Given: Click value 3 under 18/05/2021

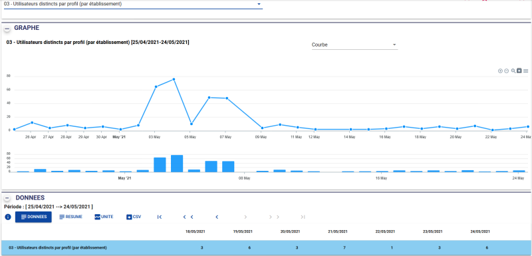Looking at the screenshot, I should [x=201, y=248].
